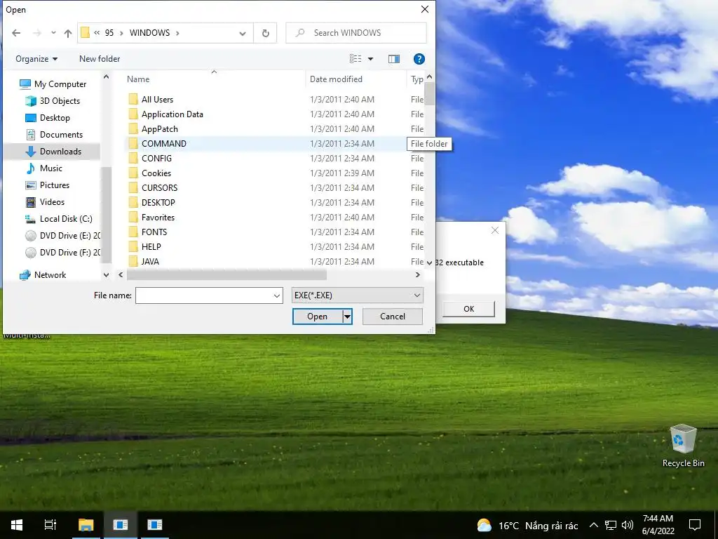Click OK in the background dialog

469,309
